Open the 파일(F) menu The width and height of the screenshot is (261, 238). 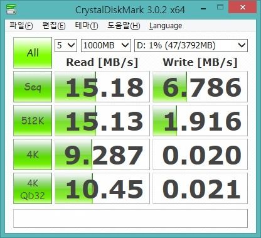[x=21, y=26]
